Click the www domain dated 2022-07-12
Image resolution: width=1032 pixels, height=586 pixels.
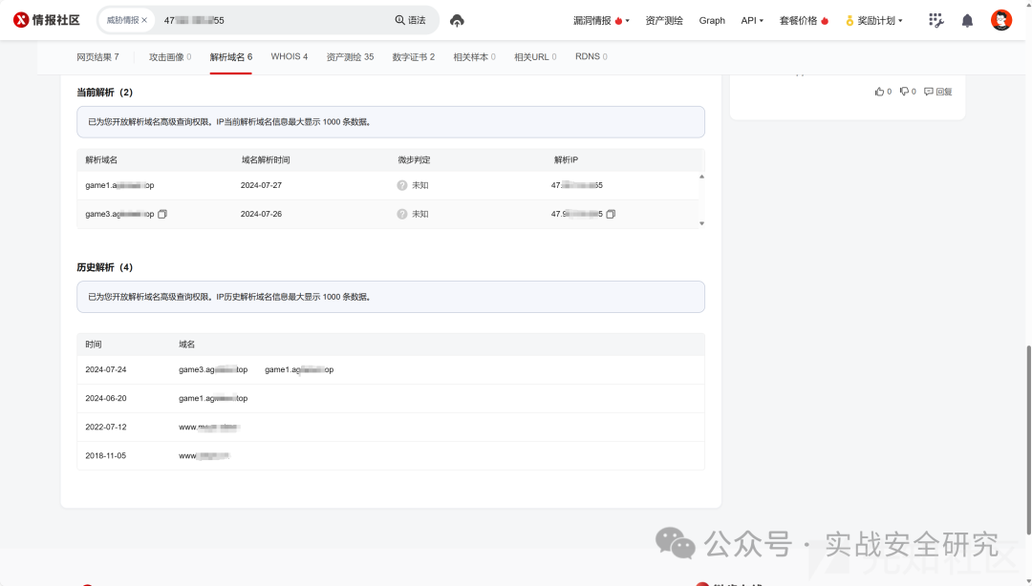tap(208, 427)
